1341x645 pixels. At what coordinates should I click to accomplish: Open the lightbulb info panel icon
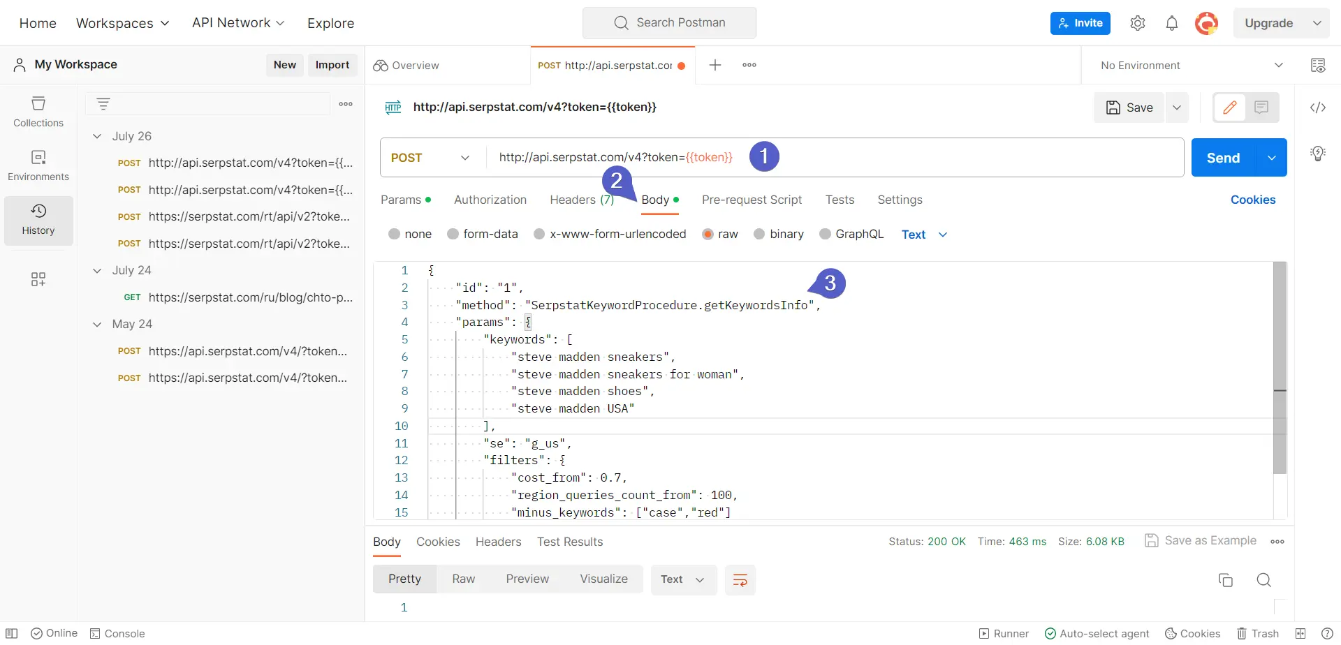[x=1318, y=154]
